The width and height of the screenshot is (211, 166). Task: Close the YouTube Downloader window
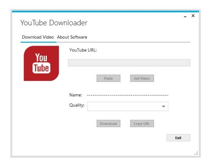pos(193,16)
